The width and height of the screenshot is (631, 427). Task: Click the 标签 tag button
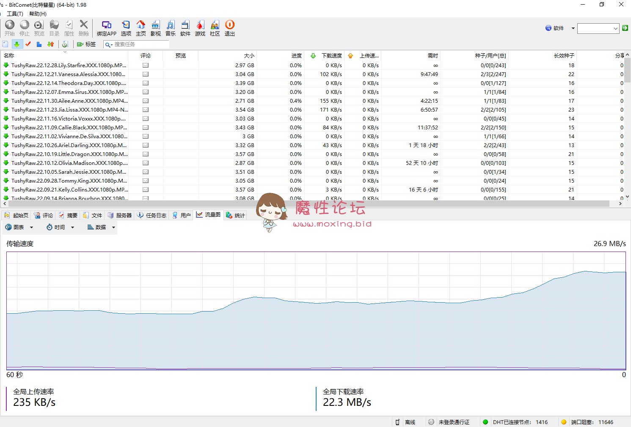click(86, 44)
